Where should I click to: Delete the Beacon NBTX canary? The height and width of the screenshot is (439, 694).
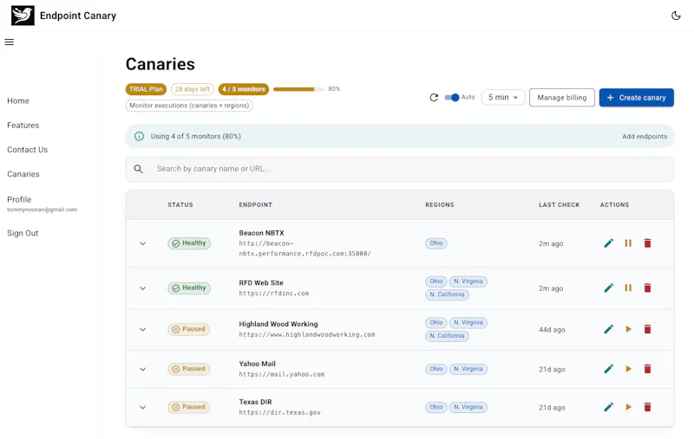click(647, 243)
